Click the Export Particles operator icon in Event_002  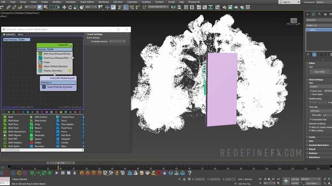point(44,87)
